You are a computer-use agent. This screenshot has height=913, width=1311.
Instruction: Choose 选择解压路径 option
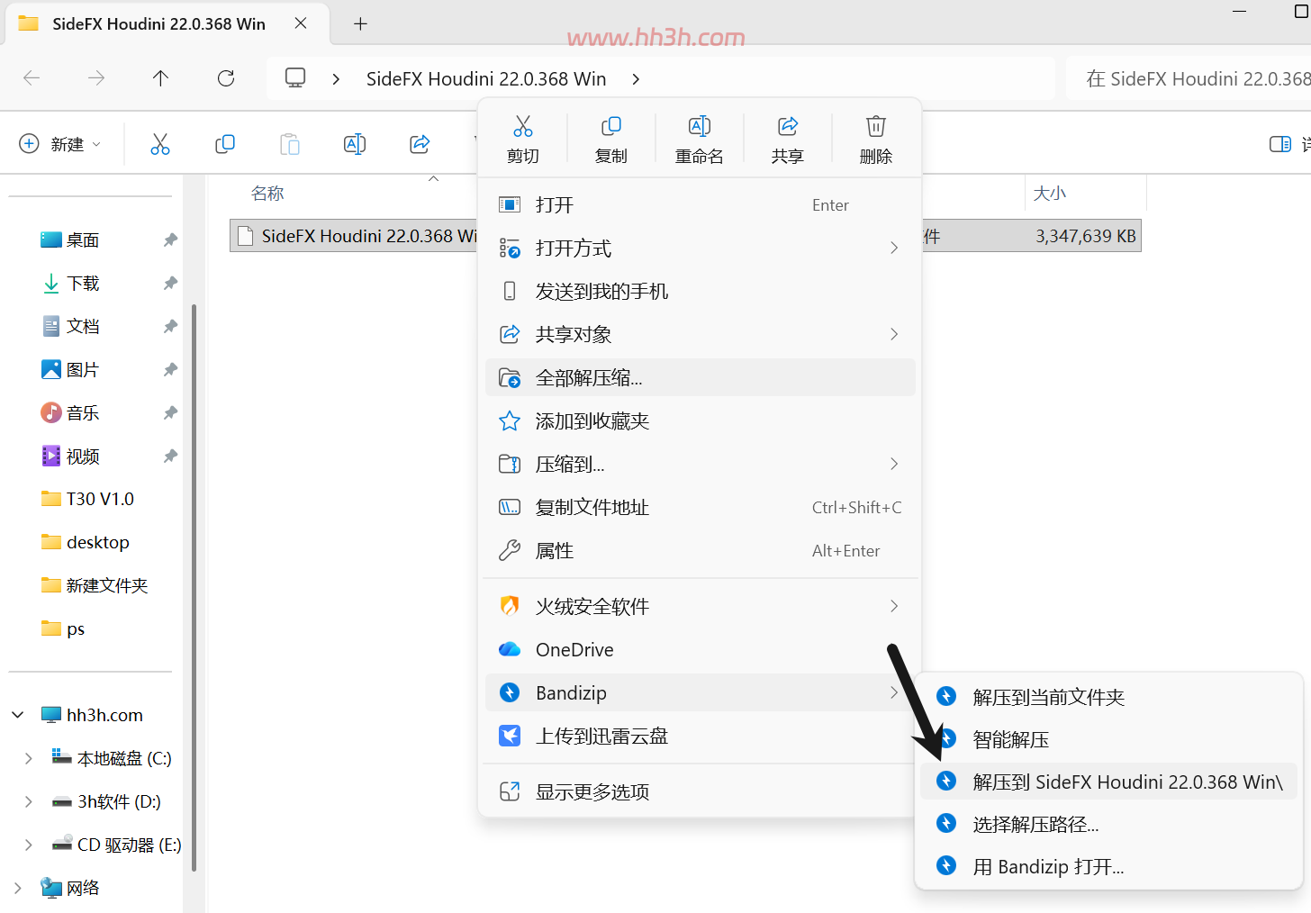click(x=1108, y=824)
